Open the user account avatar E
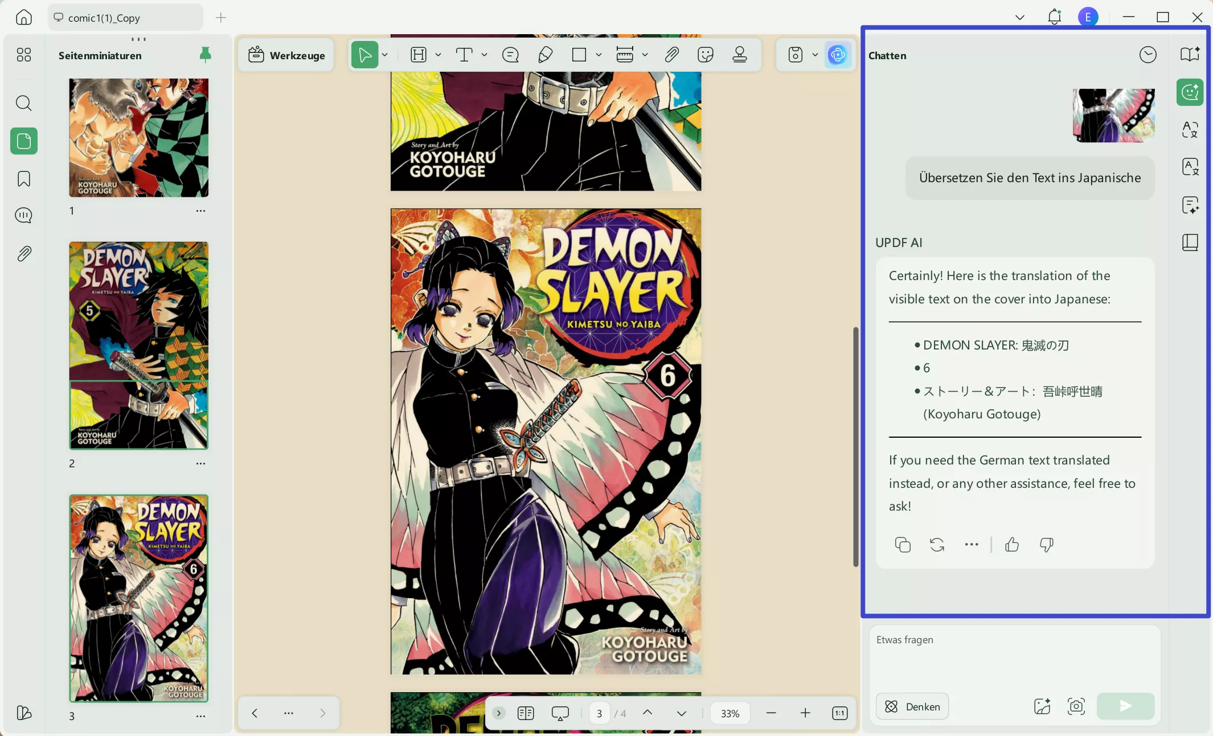1213x736 pixels. point(1088,17)
